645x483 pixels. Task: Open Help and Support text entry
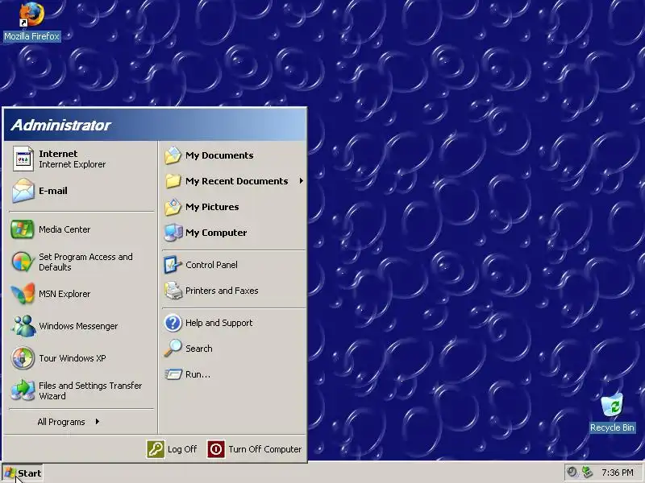click(218, 323)
